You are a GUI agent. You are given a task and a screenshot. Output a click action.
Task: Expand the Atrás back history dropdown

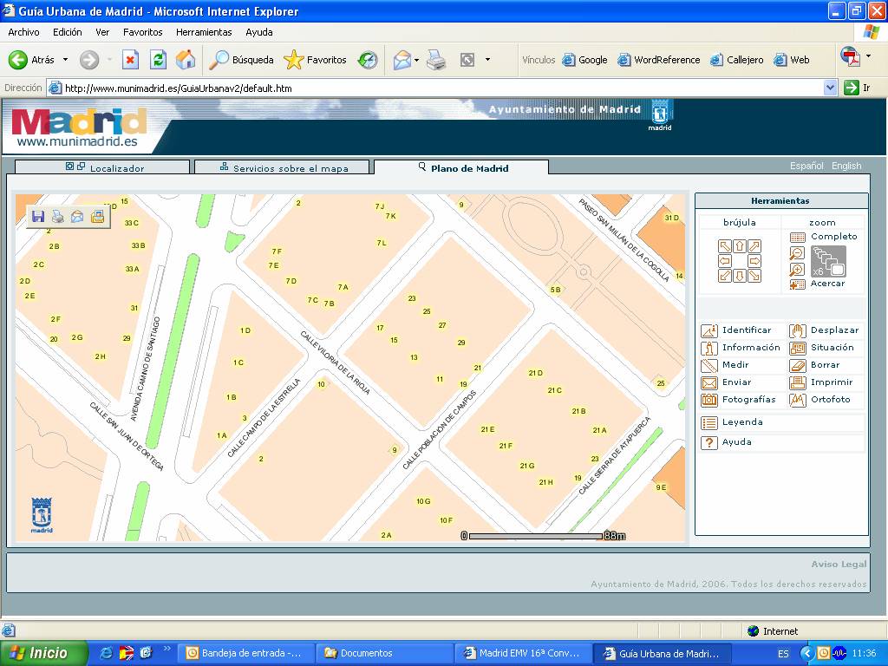click(x=65, y=60)
